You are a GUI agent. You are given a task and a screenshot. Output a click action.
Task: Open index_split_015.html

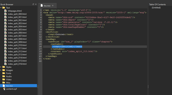[x=17, y=61]
